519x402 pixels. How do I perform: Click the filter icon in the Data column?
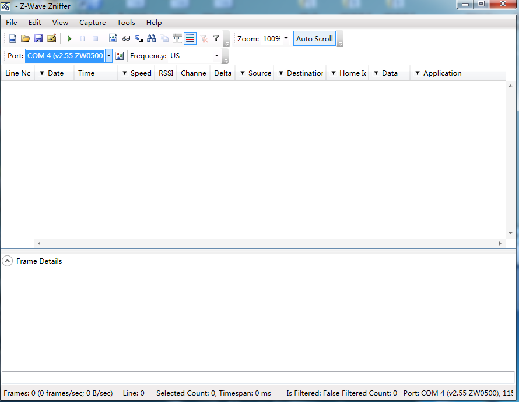pos(376,73)
